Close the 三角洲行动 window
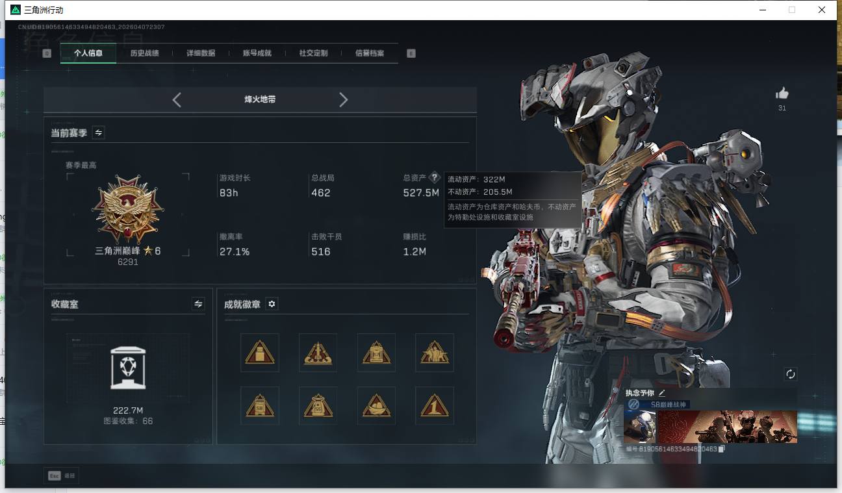 [x=822, y=10]
